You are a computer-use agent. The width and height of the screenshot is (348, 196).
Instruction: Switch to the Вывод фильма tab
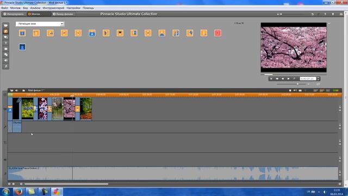[63, 14]
